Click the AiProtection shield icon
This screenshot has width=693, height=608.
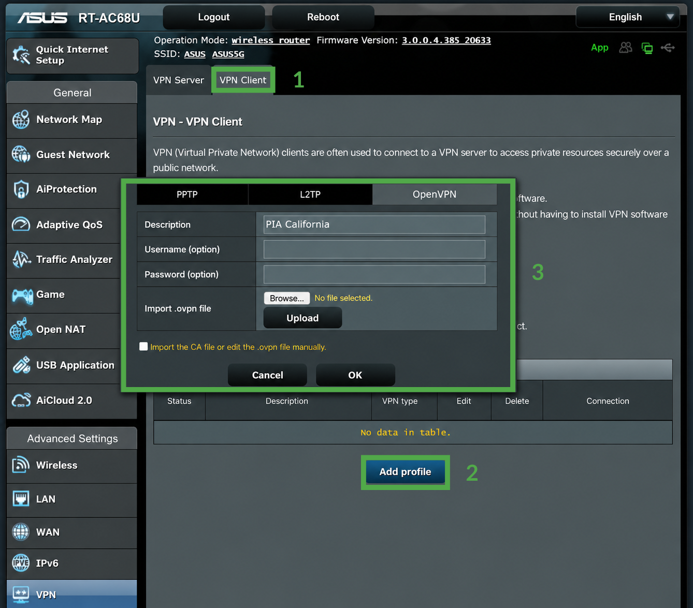click(x=21, y=189)
